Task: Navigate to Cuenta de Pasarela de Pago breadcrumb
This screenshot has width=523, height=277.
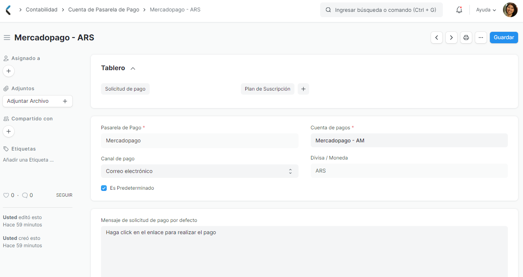Action: click(104, 9)
